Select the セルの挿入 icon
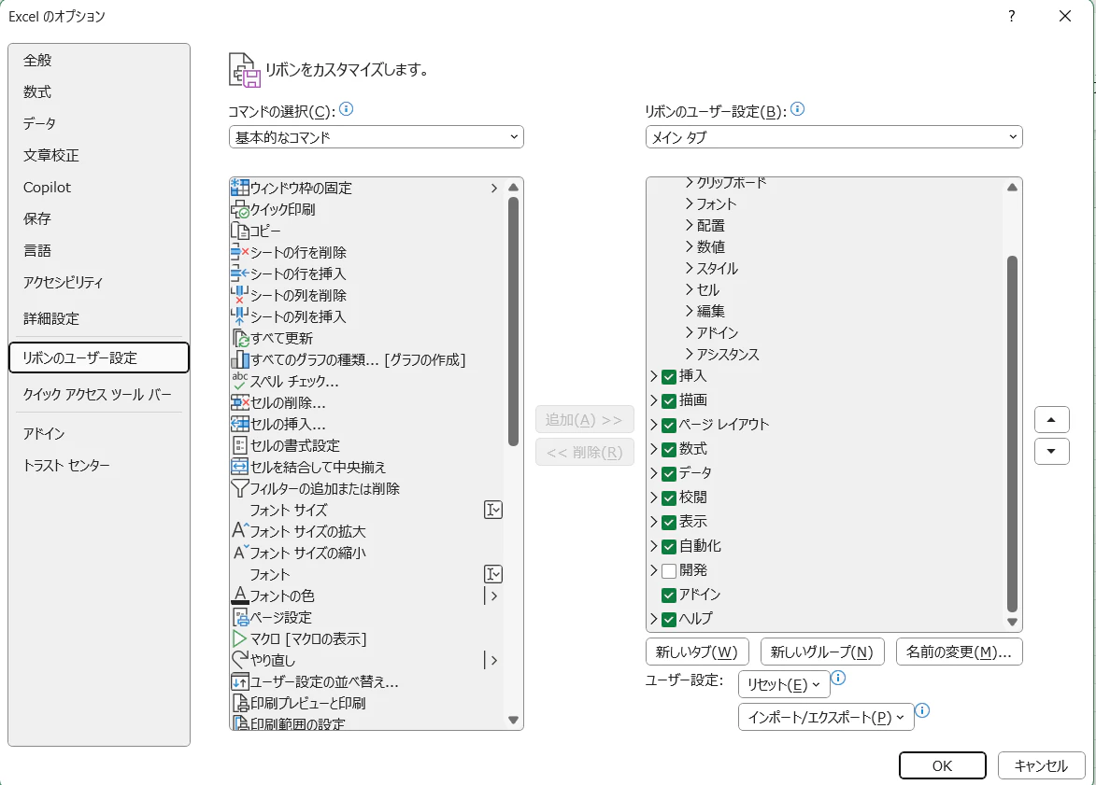This screenshot has width=1096, height=785. click(x=240, y=424)
